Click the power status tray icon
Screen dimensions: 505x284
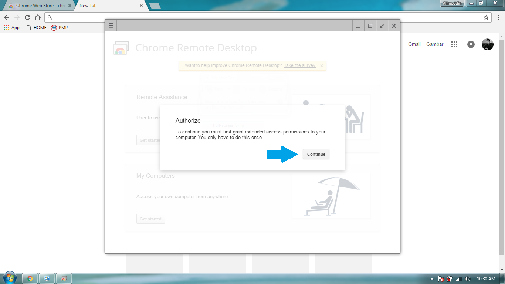pos(450,279)
